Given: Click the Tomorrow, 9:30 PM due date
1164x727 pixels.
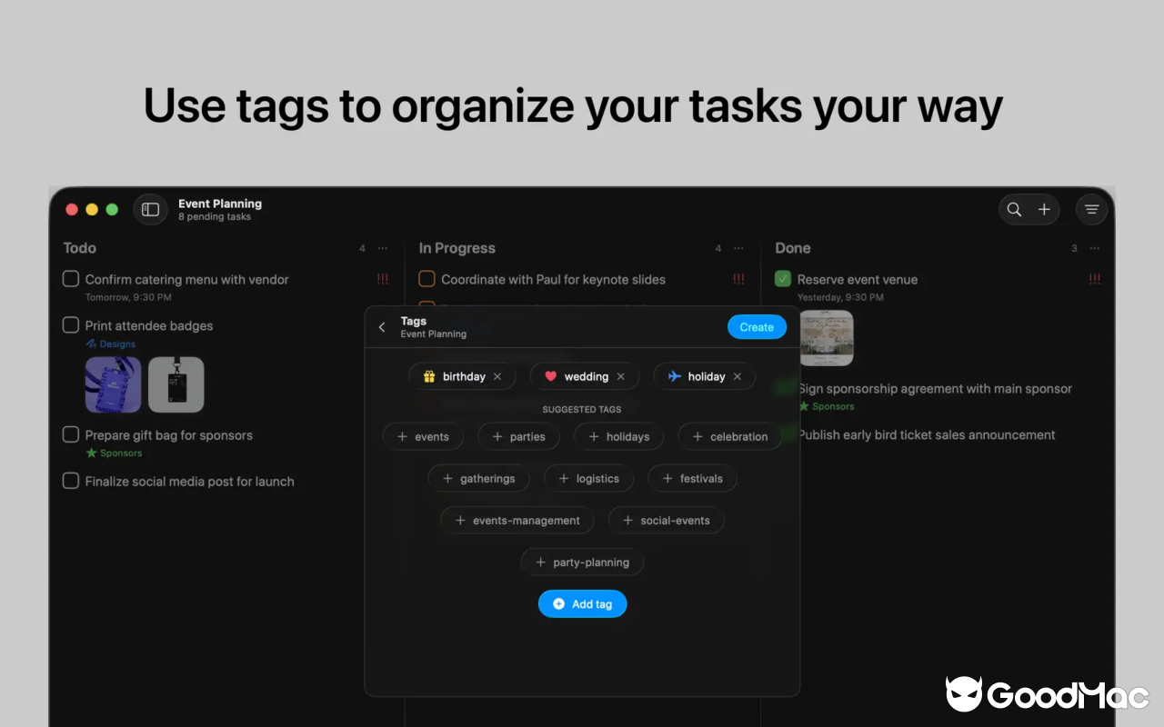Looking at the screenshot, I should (x=128, y=297).
